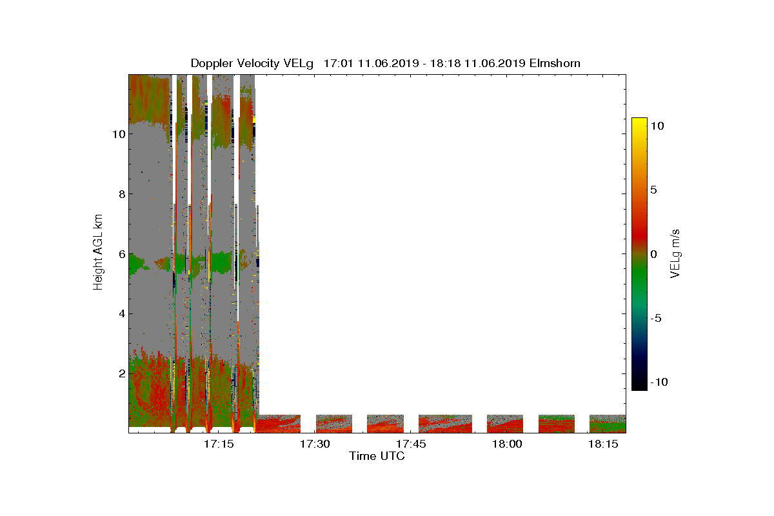
Task: Click the 18:00 time tick label
Action: click(x=507, y=444)
